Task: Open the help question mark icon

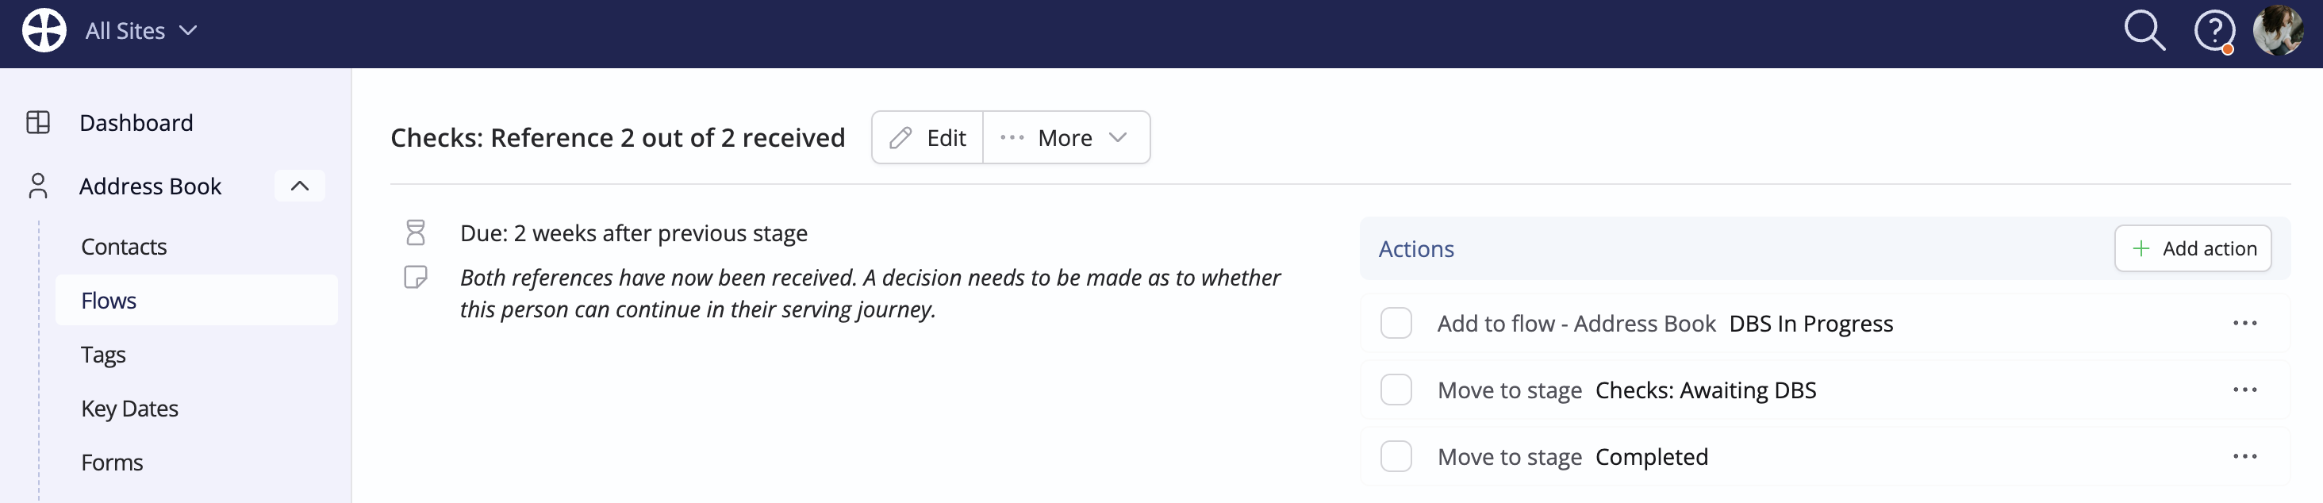Action: 2214,32
